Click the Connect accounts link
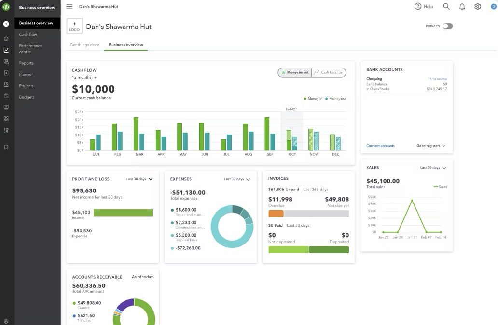This screenshot has width=498, height=325. 380,145
